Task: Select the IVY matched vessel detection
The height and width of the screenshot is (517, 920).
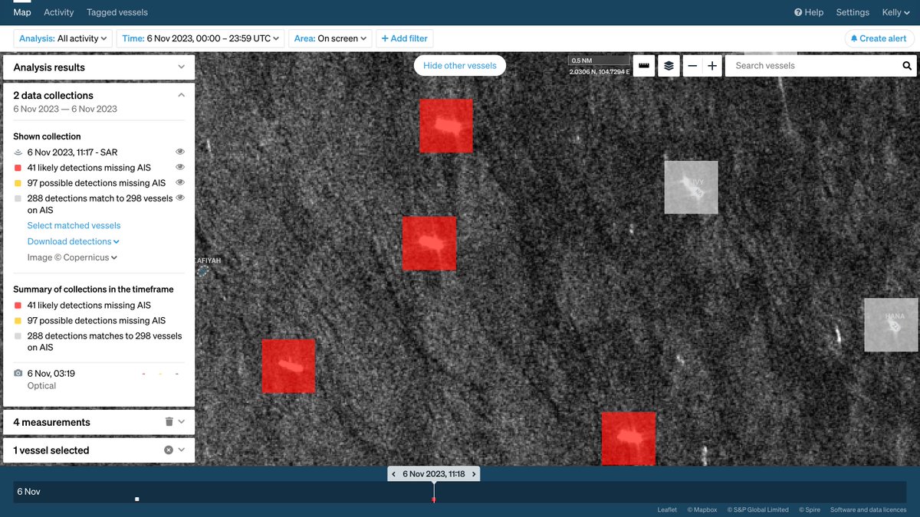Action: click(691, 187)
